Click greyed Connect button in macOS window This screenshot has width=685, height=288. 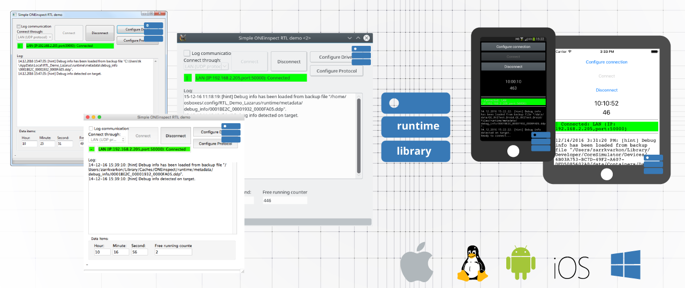coord(143,136)
